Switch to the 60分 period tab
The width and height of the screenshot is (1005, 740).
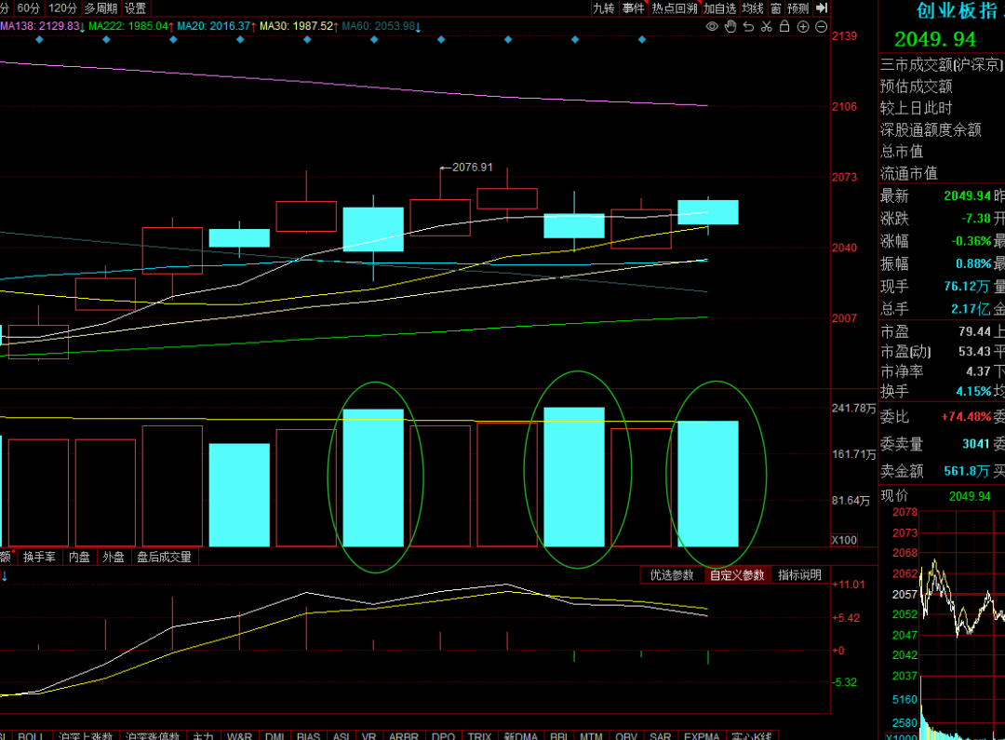pyautogui.click(x=28, y=8)
